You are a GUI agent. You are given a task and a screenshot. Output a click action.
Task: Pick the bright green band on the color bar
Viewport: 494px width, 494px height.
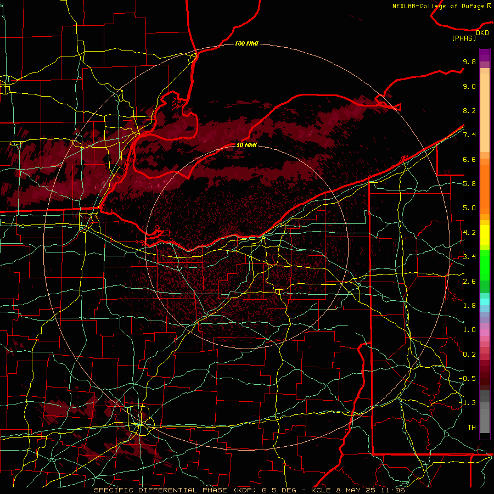pos(485,264)
